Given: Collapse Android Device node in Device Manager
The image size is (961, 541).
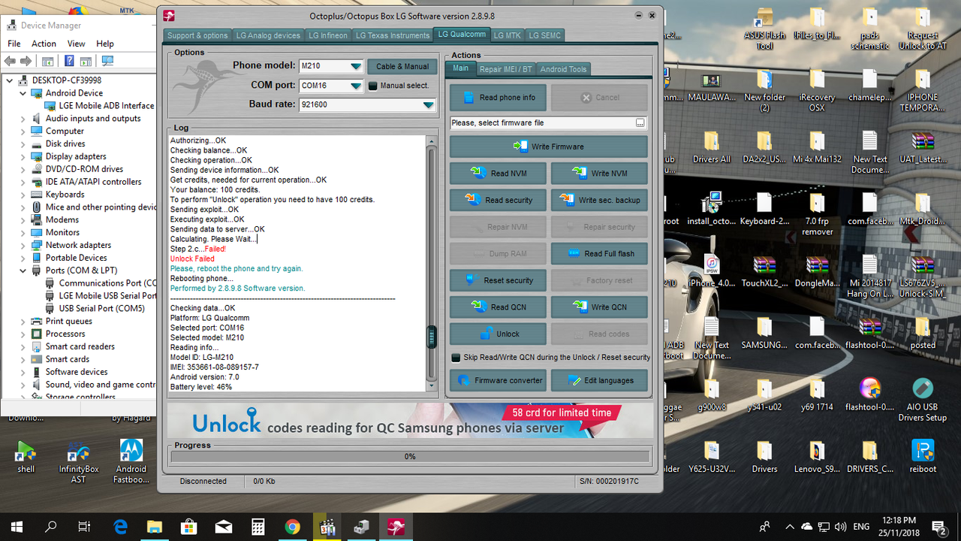Looking at the screenshot, I should tap(23, 93).
